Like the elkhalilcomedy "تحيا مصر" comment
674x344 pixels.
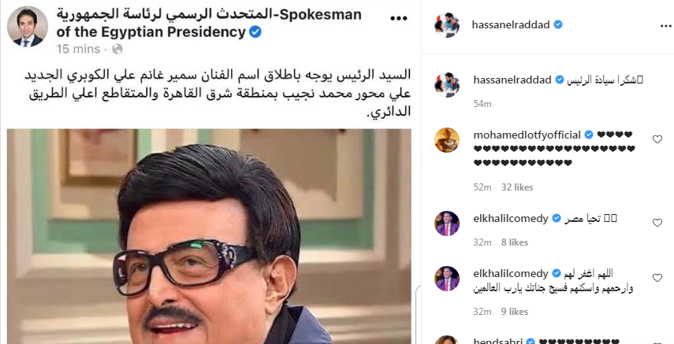657,223
